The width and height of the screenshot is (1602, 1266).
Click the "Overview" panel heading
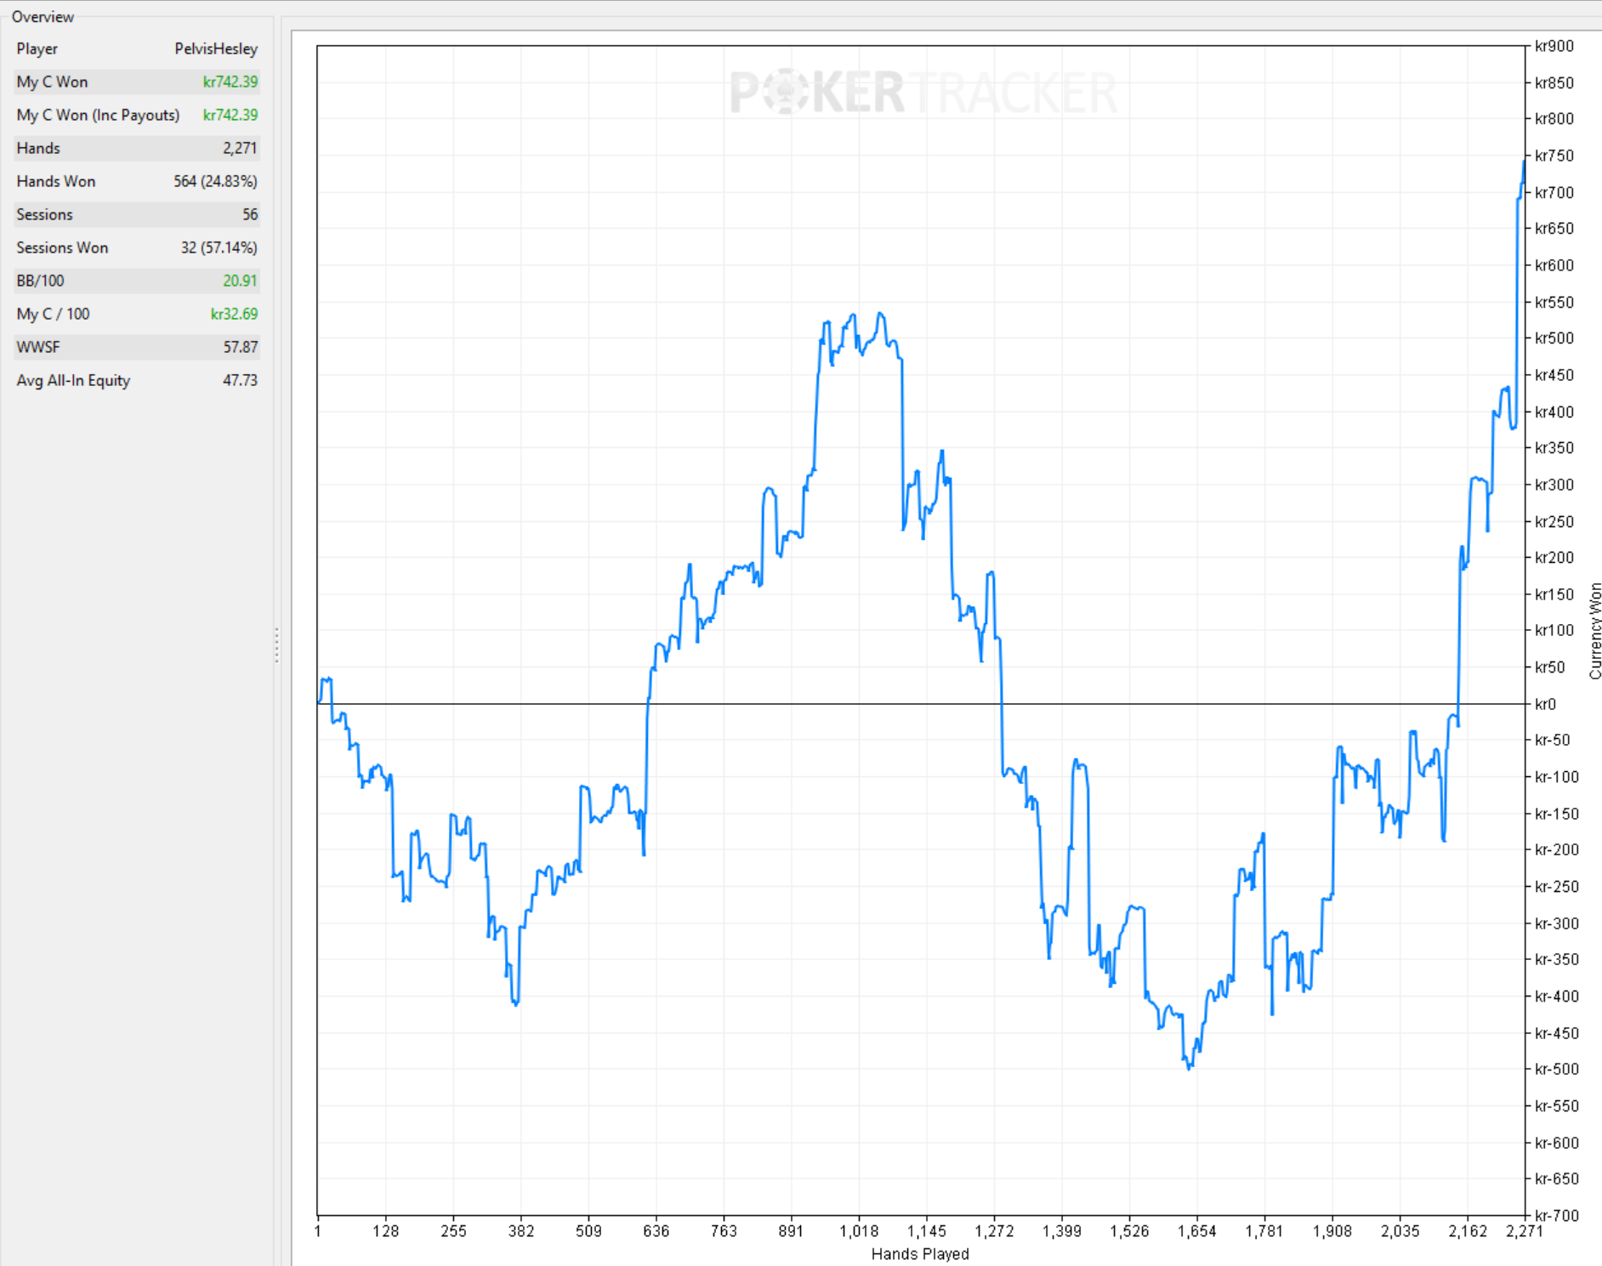(43, 16)
